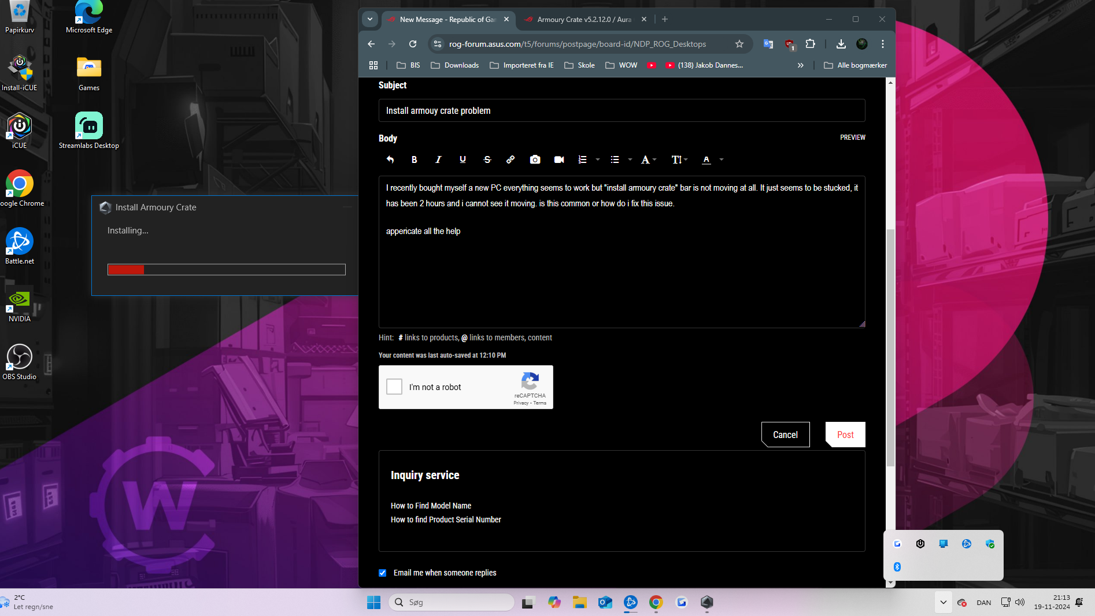The height and width of the screenshot is (616, 1095).
Task: Open the volume control in the system tray
Action: (1020, 602)
